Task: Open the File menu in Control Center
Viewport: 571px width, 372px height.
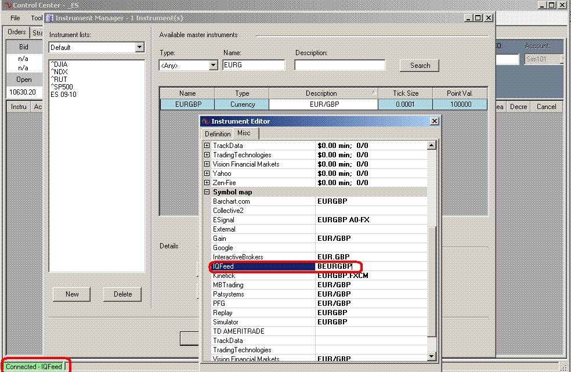Action: [15, 18]
